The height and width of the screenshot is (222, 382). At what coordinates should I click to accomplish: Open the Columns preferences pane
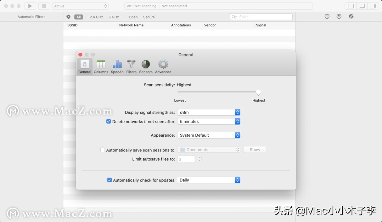click(x=101, y=66)
